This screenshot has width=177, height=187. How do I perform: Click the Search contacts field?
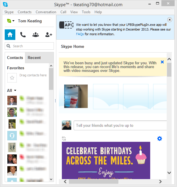(x=29, y=46)
